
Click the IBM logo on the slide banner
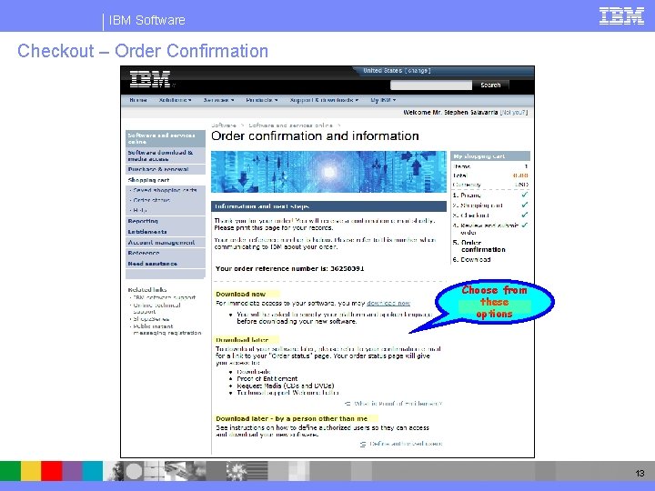point(621,16)
